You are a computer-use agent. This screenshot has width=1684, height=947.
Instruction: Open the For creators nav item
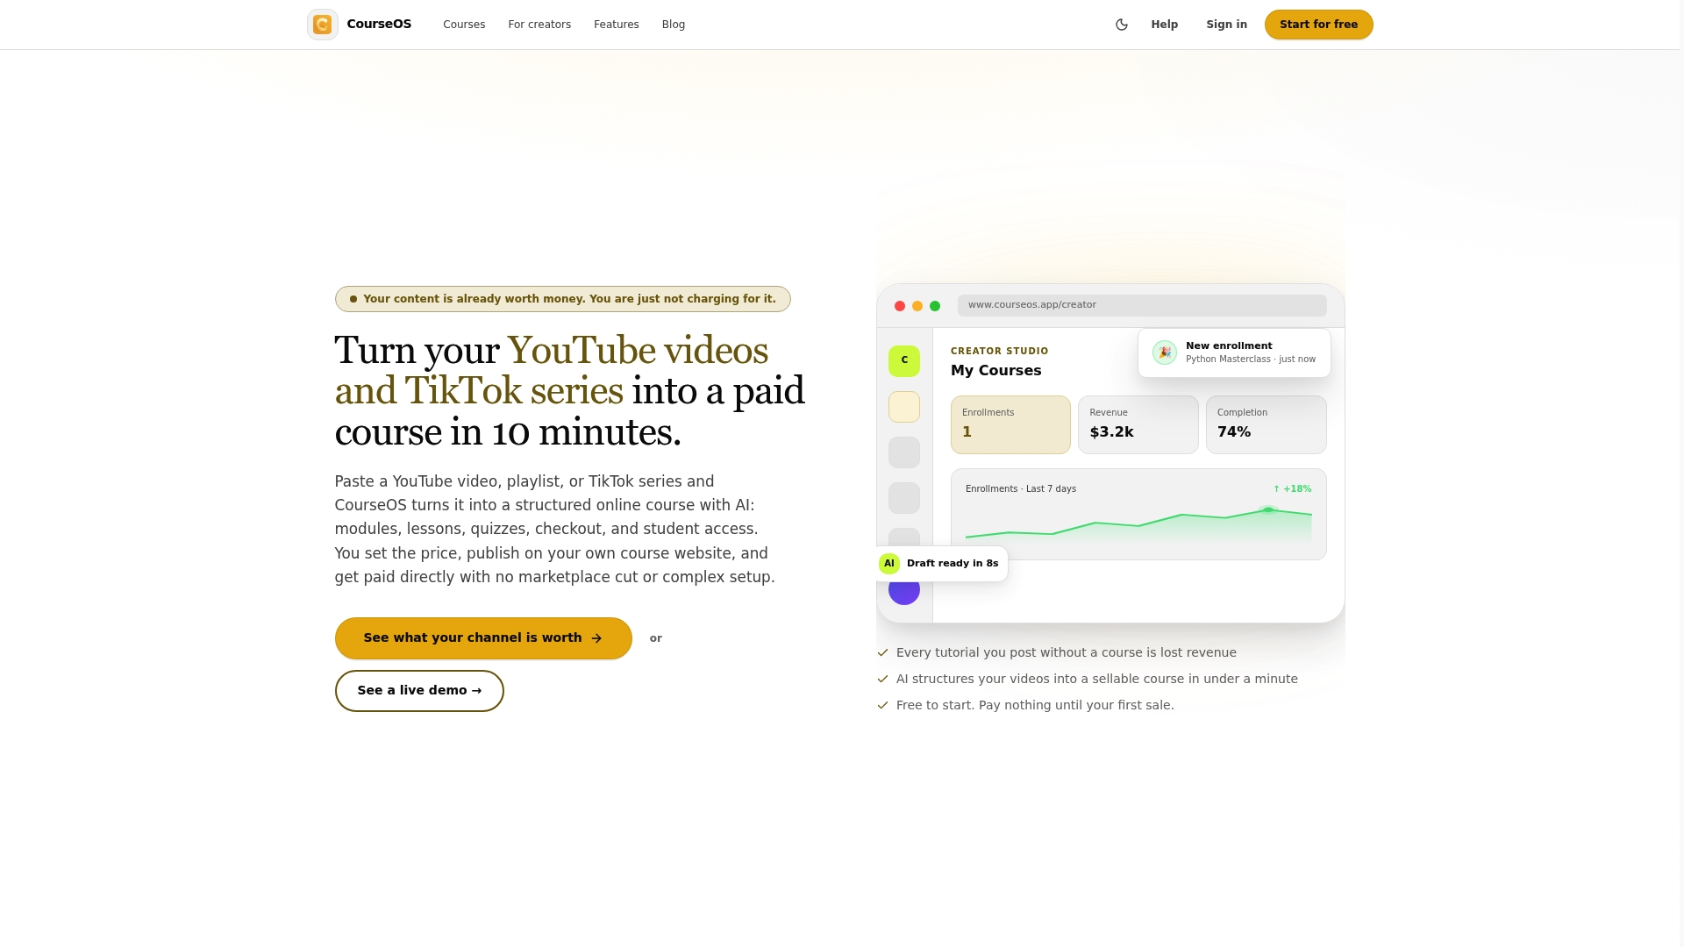pyautogui.click(x=539, y=25)
